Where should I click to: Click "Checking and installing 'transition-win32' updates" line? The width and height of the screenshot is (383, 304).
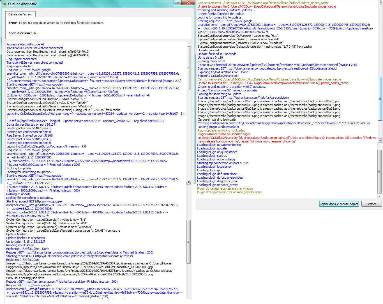[232, 87]
